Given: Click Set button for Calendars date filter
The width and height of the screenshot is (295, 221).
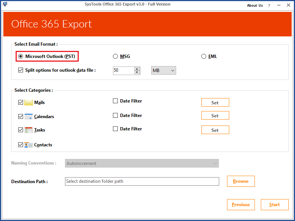Looking at the screenshot, I should 215,116.
